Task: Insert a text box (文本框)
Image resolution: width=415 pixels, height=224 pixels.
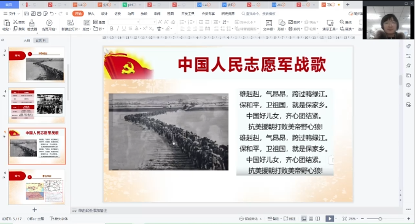Action: pyautogui.click(x=269, y=25)
